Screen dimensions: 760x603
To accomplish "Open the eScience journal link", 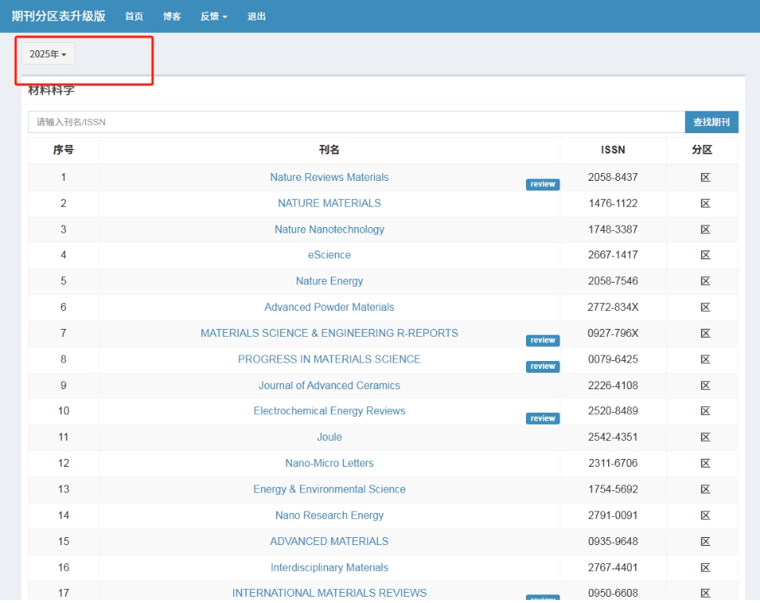I will coord(329,255).
